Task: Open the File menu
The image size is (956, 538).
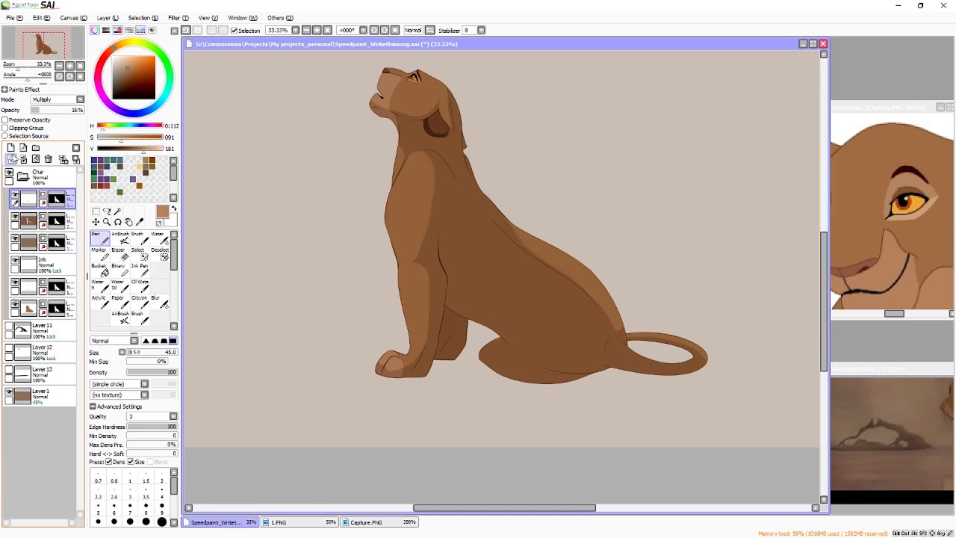Action: (14, 18)
